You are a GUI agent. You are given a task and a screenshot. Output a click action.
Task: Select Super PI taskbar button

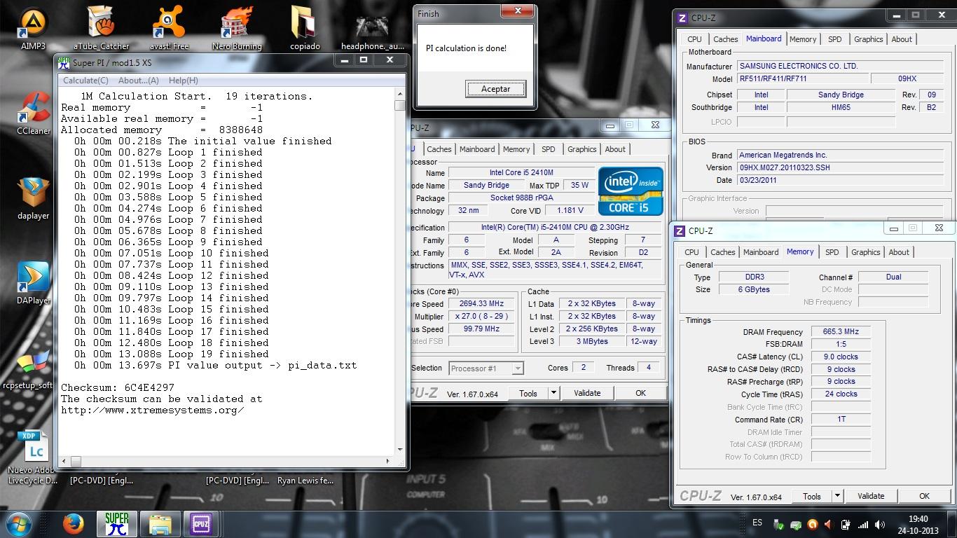(x=117, y=524)
